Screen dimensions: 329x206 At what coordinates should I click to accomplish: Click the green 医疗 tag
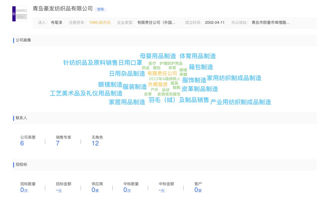click(152, 64)
